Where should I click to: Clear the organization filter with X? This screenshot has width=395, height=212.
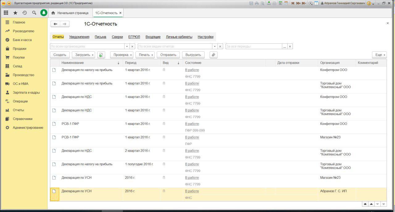coord(132,46)
